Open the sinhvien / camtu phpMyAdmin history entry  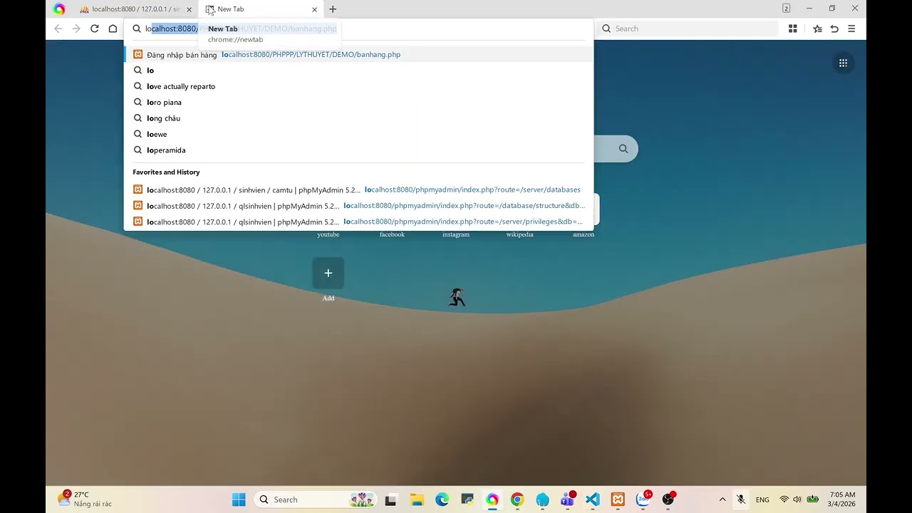point(358,190)
